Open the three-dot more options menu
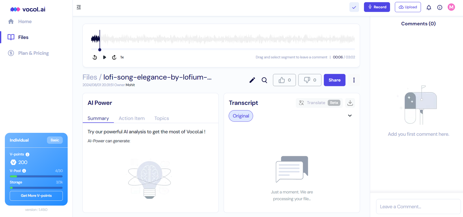 point(354,80)
